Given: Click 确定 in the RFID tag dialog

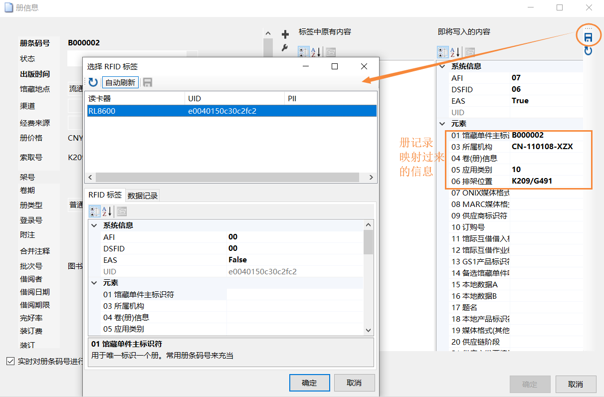Looking at the screenshot, I should pos(309,383).
